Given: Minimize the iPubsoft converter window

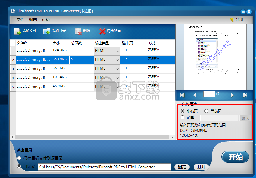Looking at the screenshot, I should click(243, 12).
